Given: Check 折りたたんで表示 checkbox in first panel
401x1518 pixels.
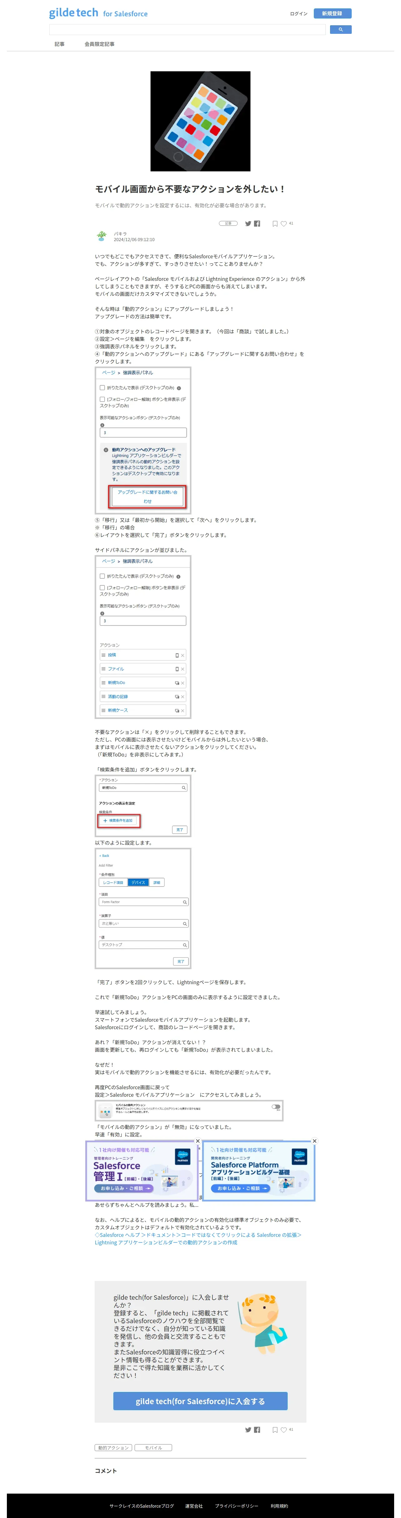Looking at the screenshot, I should 102,388.
